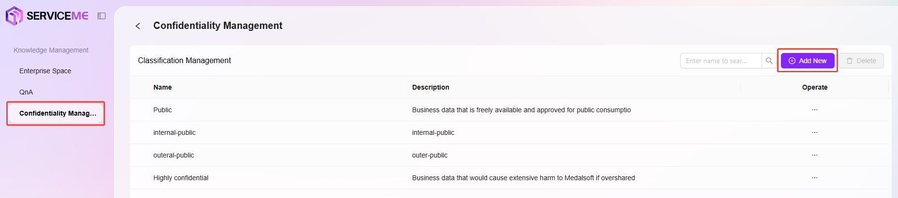Screen dimensions: 898x198
Task: Click the magnifier search icon
Action: 769,61
